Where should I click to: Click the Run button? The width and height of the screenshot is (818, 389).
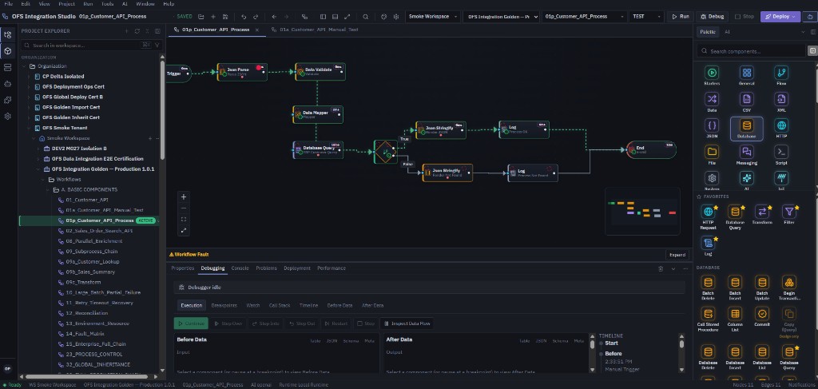point(680,17)
